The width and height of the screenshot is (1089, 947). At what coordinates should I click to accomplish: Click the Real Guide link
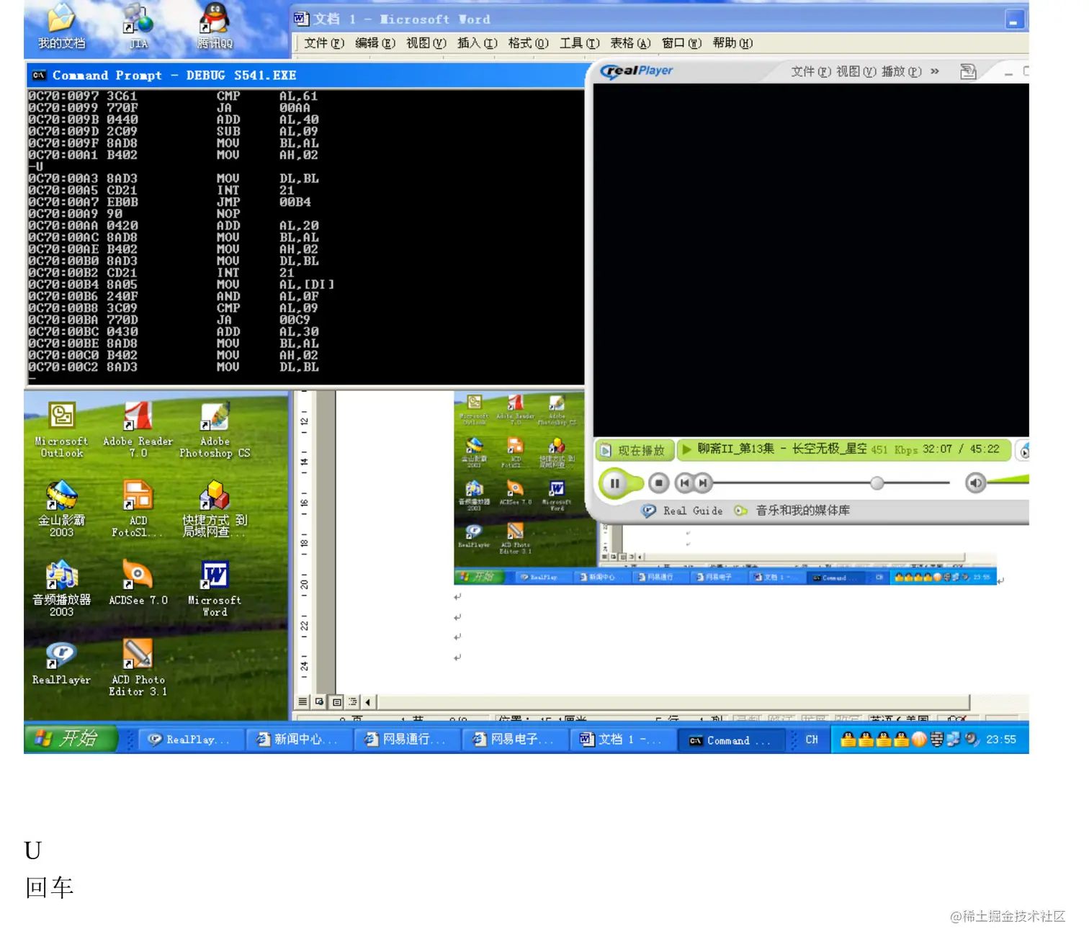693,511
